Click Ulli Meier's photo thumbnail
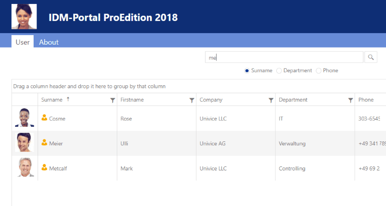This screenshot has width=386, height=206. click(x=25, y=142)
